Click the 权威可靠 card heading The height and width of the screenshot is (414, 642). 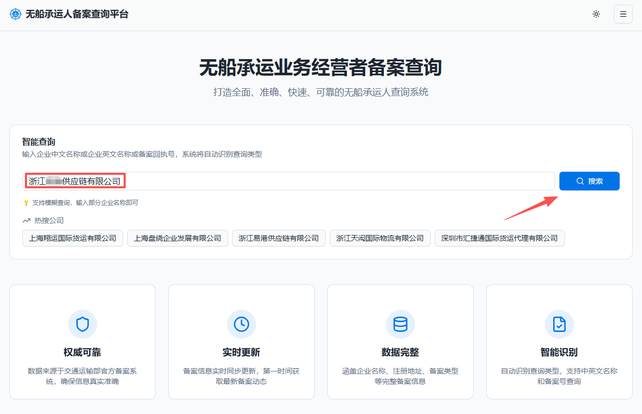[x=83, y=352]
